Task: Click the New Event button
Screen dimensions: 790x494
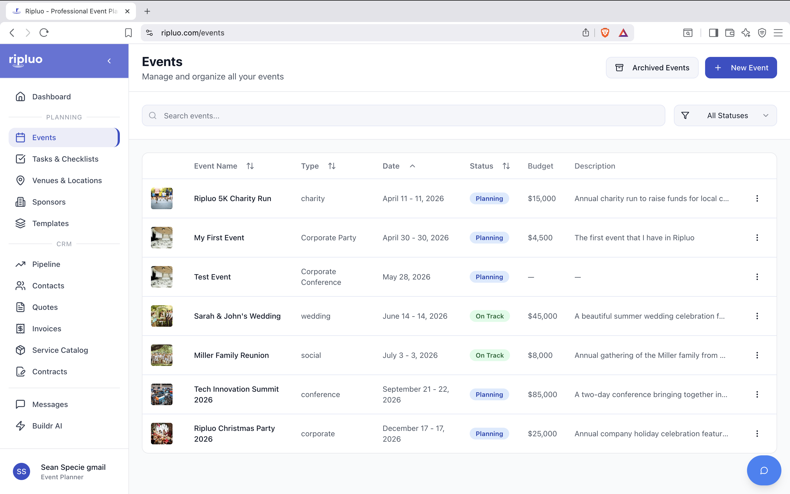Action: click(741, 68)
